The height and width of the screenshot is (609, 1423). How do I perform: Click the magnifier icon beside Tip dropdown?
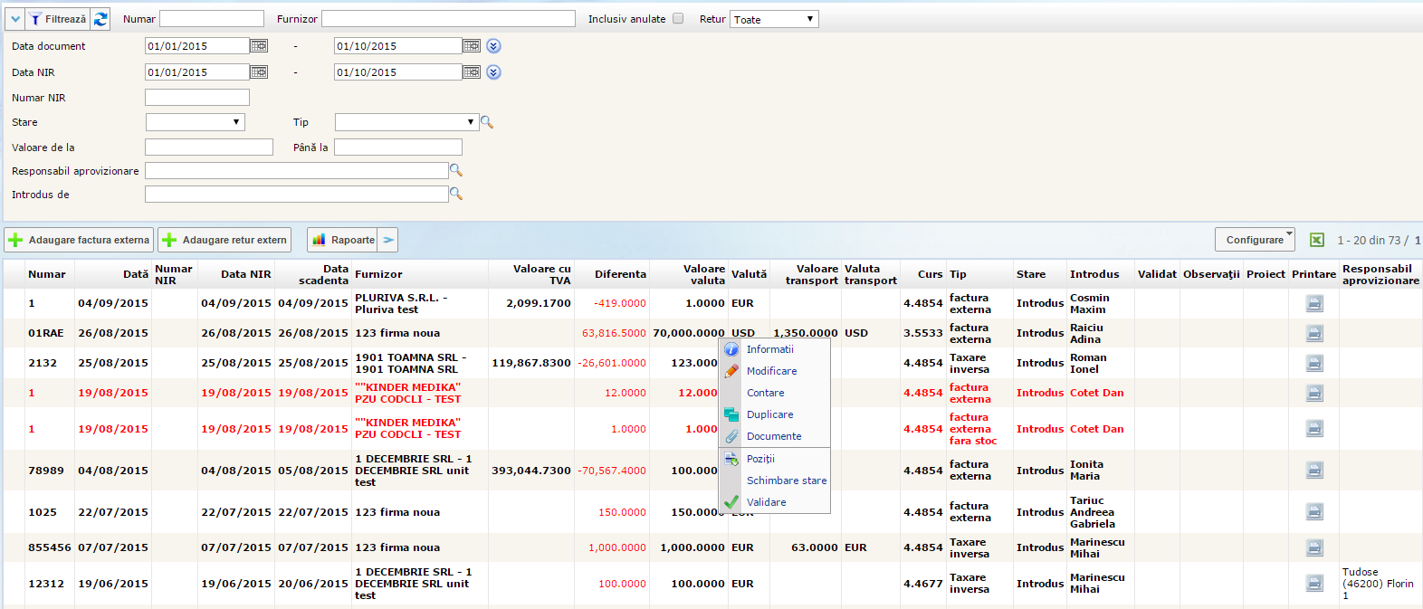[x=487, y=122]
